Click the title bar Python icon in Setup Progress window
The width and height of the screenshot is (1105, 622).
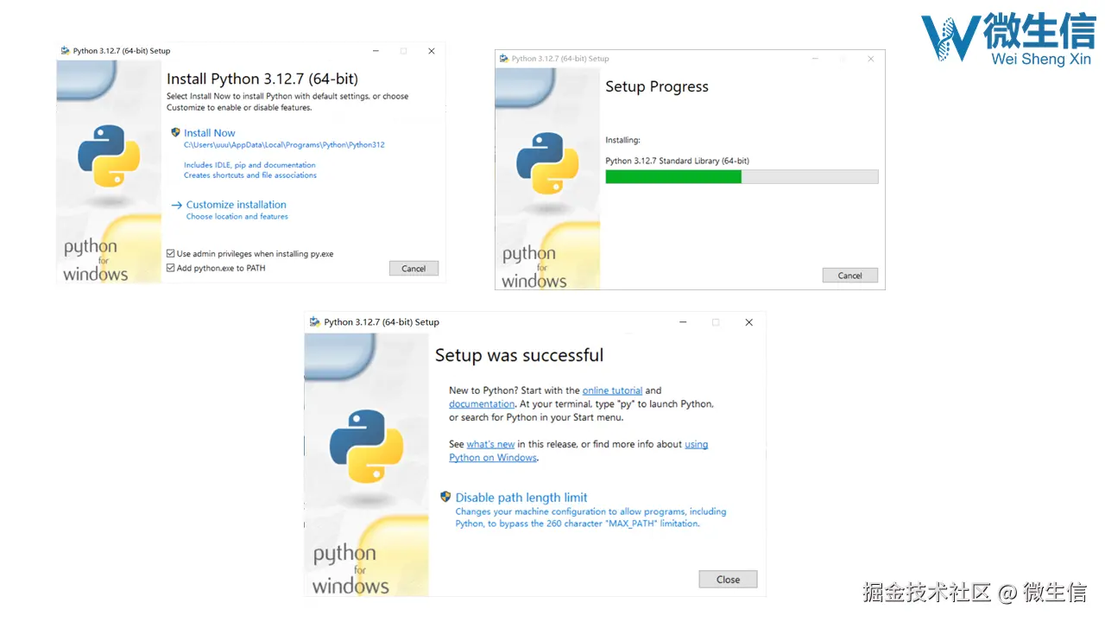pos(503,59)
